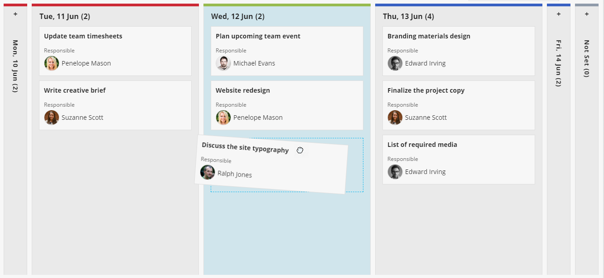The image size is (604, 278).
Task: Expand the Fri, 14 Jun column
Action: click(x=558, y=14)
